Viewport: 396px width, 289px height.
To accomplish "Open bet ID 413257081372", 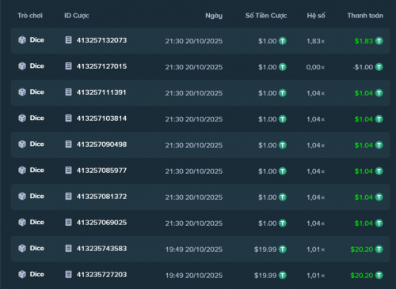I will (101, 197).
